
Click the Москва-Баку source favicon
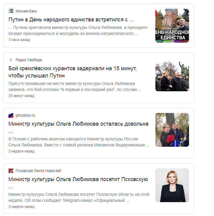click(11, 11)
